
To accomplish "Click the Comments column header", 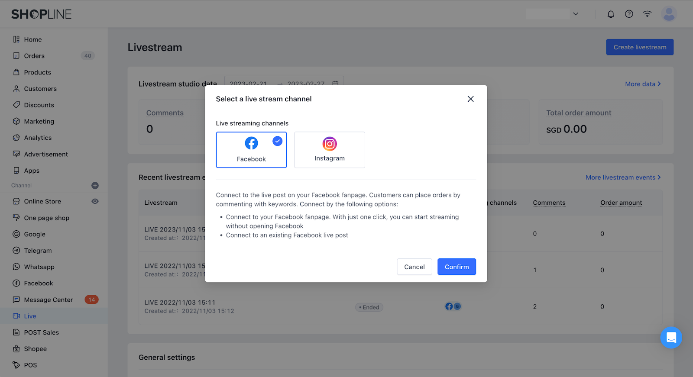I will click(x=549, y=203).
